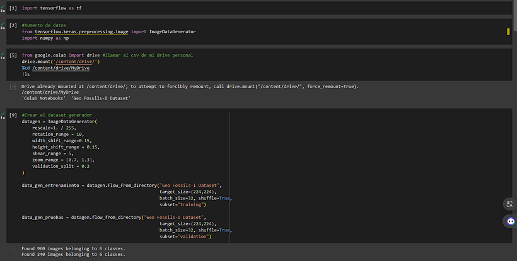
Task: Run cell [5] that mounts Google Drive
Action: [x=13, y=55]
